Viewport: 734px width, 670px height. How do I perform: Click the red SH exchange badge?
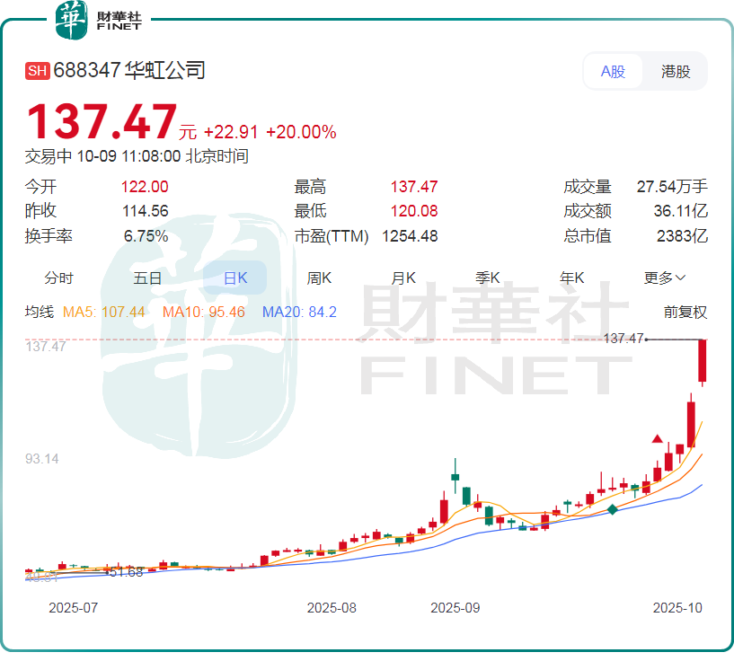[x=38, y=71]
